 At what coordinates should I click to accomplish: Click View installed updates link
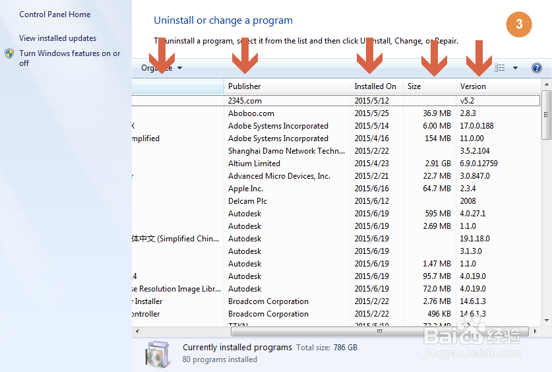pyautogui.click(x=58, y=38)
